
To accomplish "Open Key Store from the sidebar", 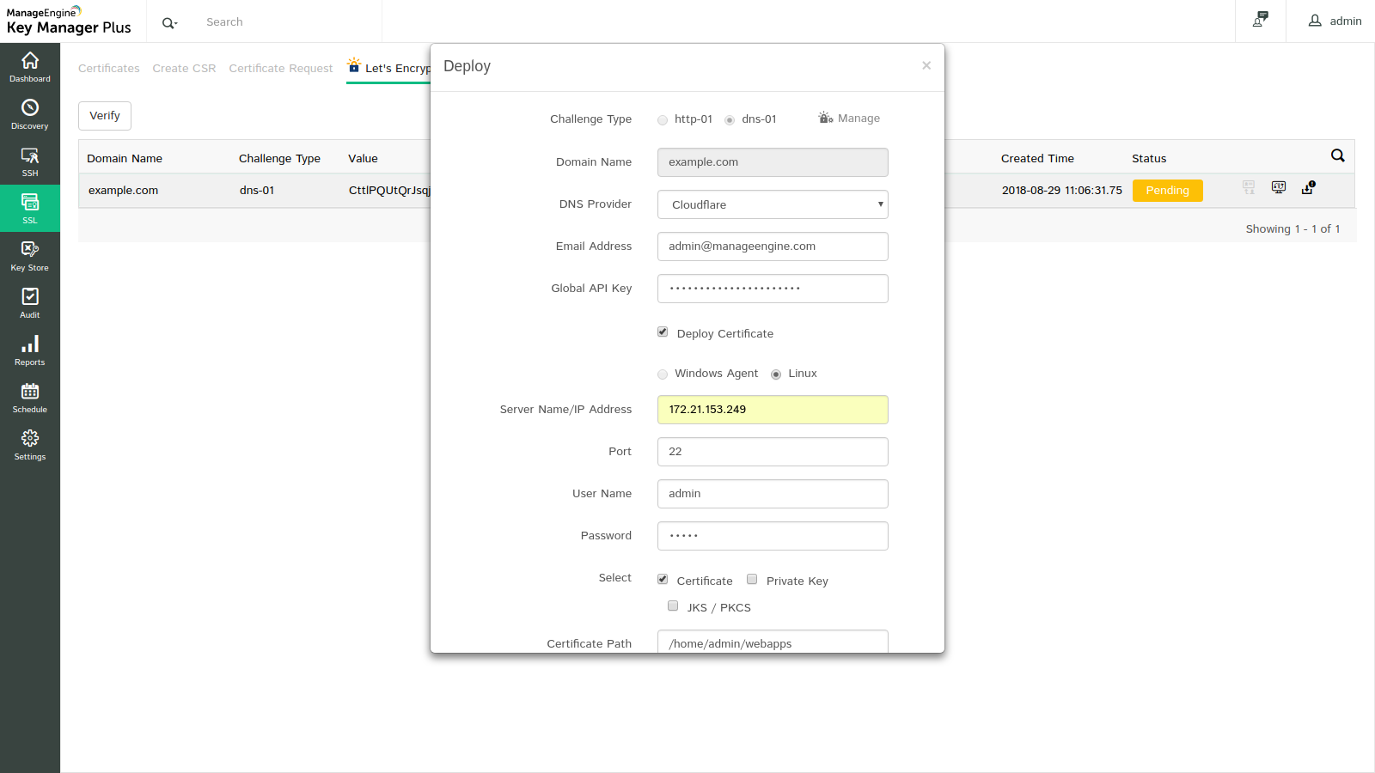I will [x=30, y=256].
